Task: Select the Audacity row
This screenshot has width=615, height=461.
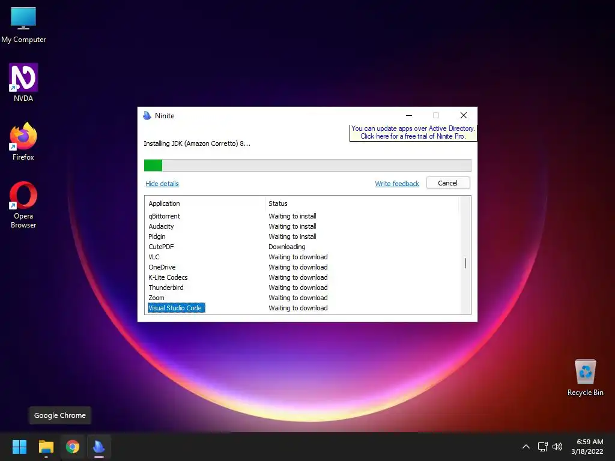Action: (x=302, y=226)
